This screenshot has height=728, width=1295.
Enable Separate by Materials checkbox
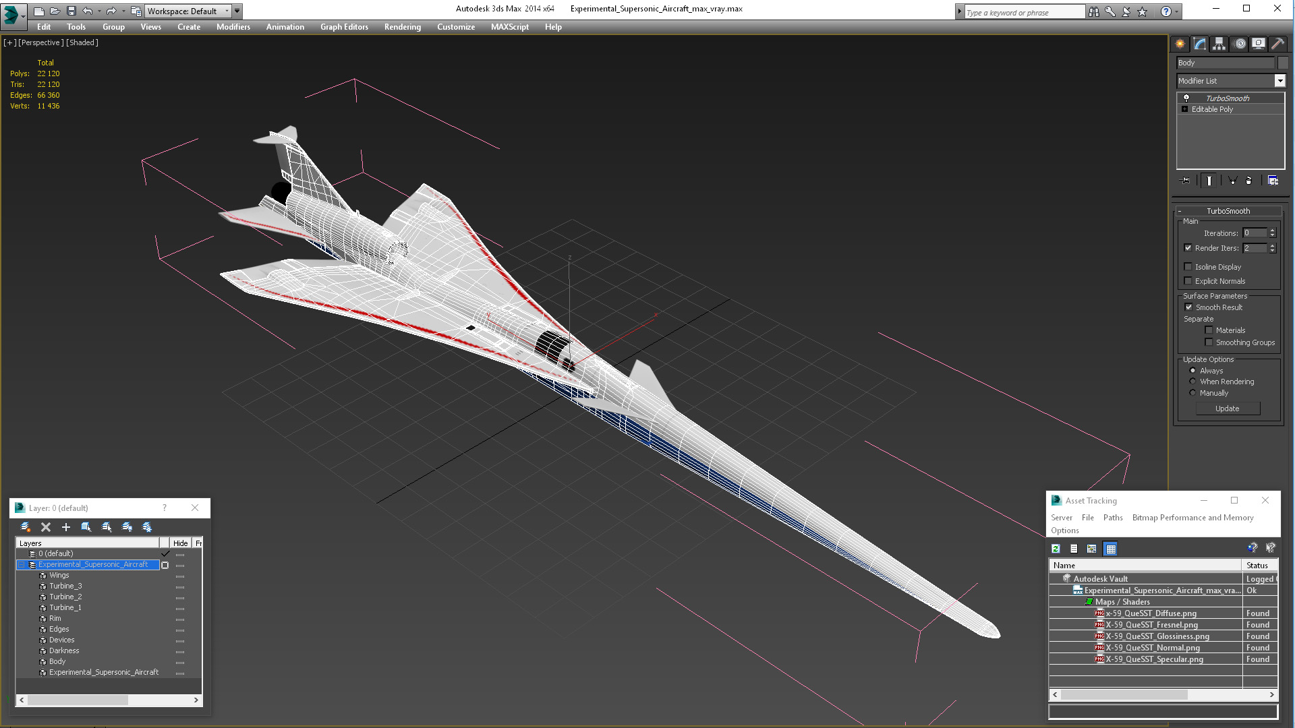(1209, 330)
